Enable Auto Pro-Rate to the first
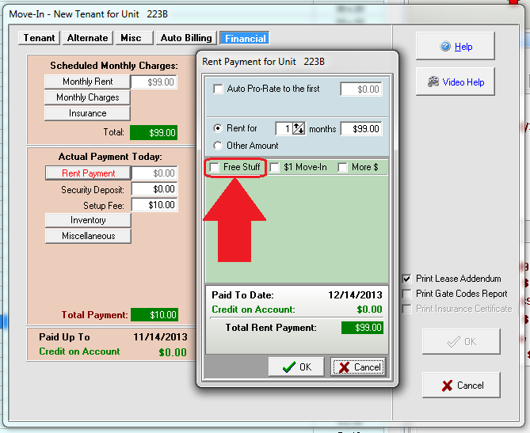The width and height of the screenshot is (530, 433). click(218, 89)
